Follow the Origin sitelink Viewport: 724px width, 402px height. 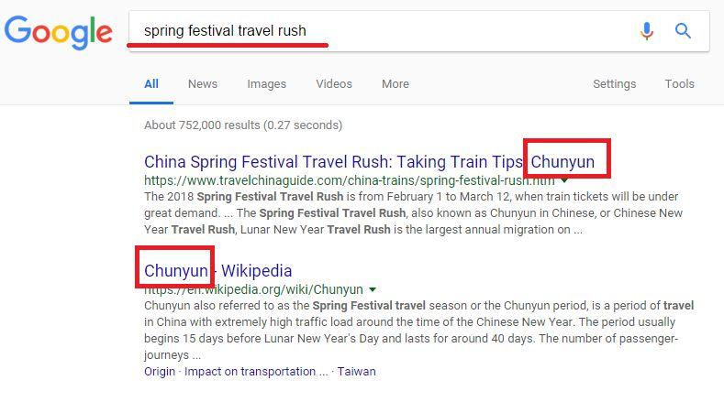click(160, 372)
